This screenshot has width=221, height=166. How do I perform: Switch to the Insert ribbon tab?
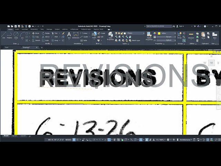17,29
